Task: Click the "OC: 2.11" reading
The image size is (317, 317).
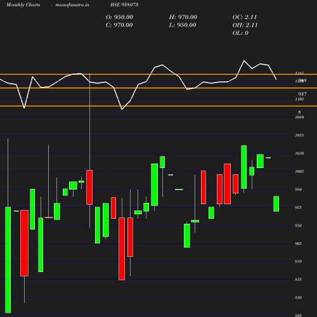Action: tap(245, 17)
